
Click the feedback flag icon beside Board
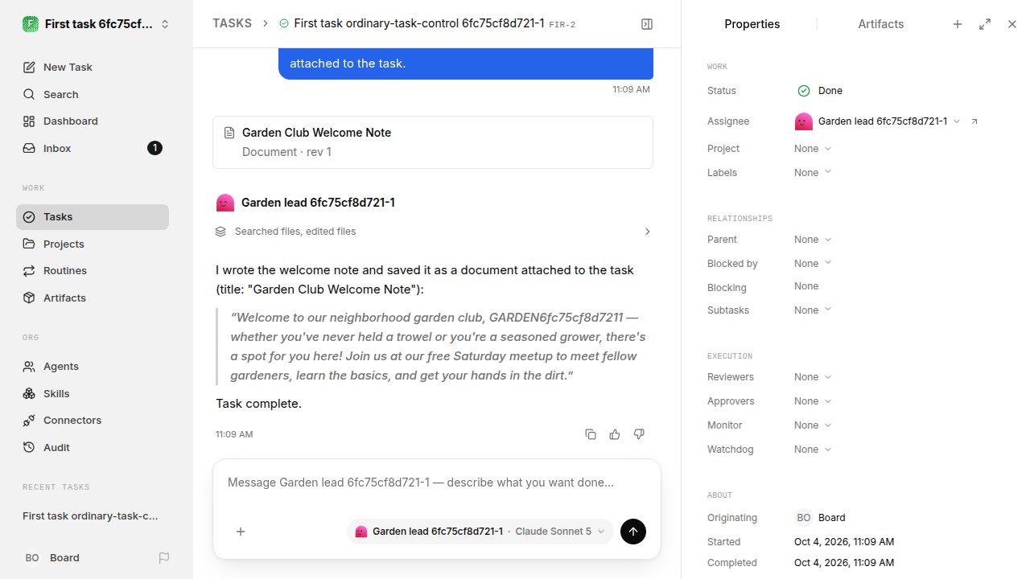(x=164, y=557)
